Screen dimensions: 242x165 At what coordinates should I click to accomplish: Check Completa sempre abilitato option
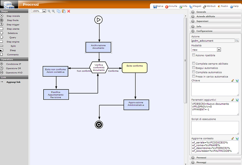point(194,64)
